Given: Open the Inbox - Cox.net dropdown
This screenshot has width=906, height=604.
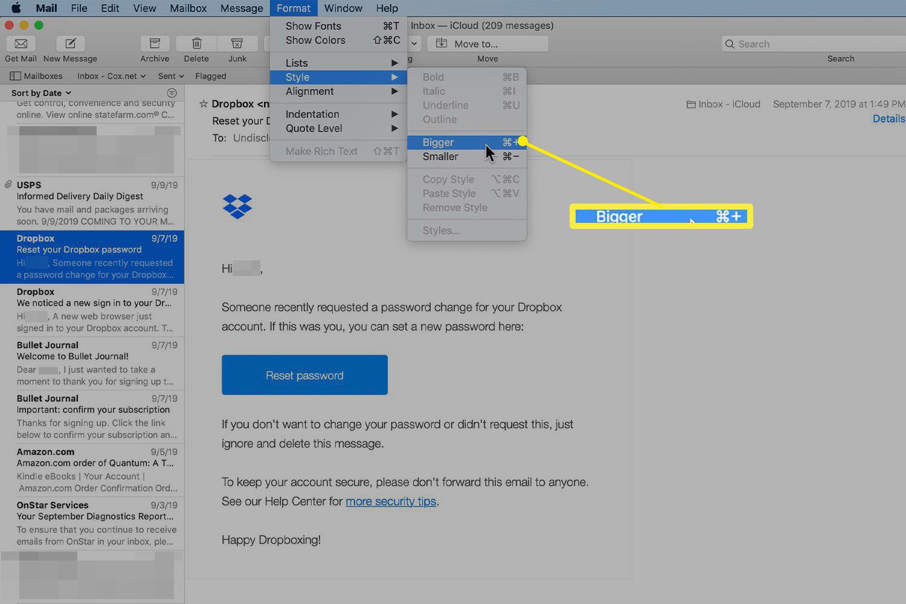Looking at the screenshot, I should tap(111, 76).
